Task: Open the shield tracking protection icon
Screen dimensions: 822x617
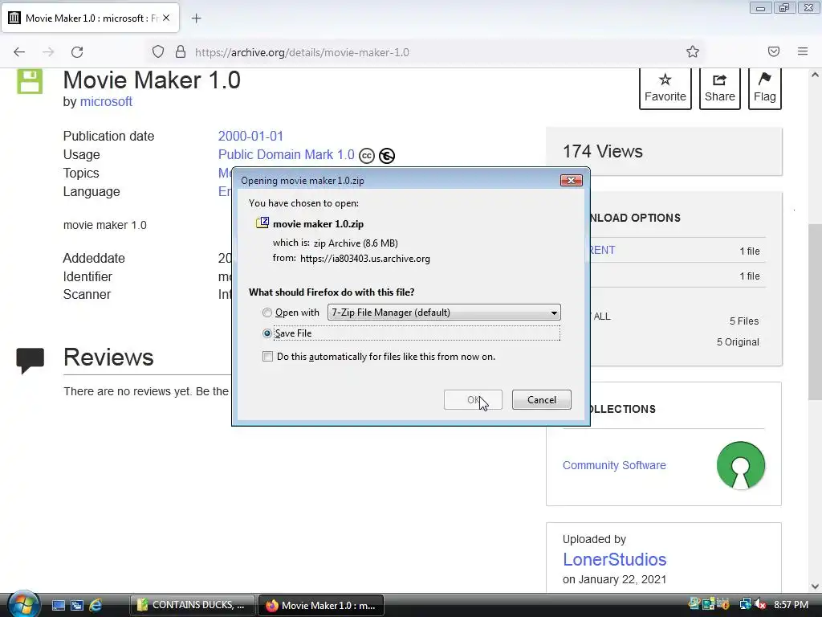Action: pos(158,51)
